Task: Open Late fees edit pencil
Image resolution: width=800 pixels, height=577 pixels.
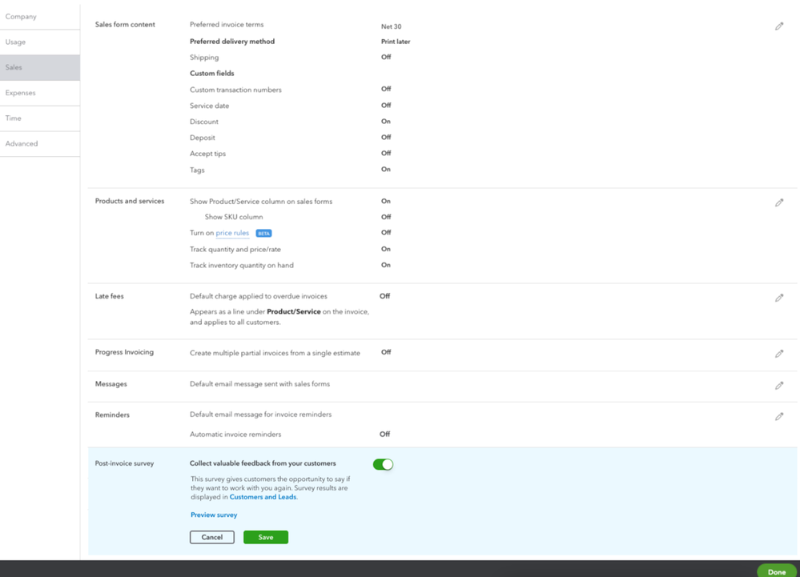Action: tap(778, 298)
